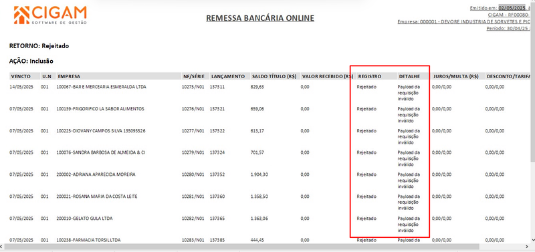
Task: Click balance value 1.363,06
Action: pyautogui.click(x=259, y=218)
